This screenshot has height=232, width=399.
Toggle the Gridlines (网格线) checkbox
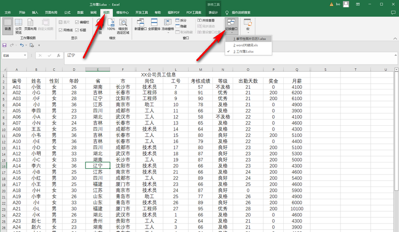(x=61, y=30)
